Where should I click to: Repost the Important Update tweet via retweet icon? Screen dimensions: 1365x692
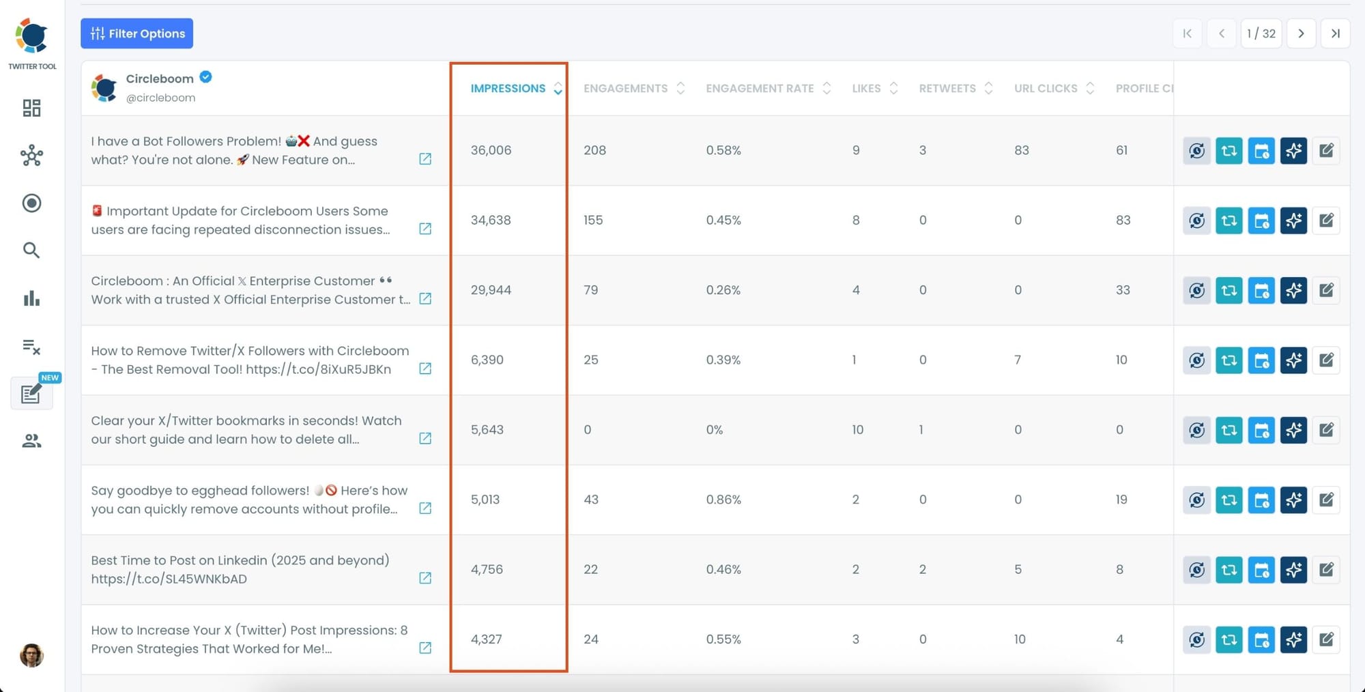pyautogui.click(x=1228, y=220)
